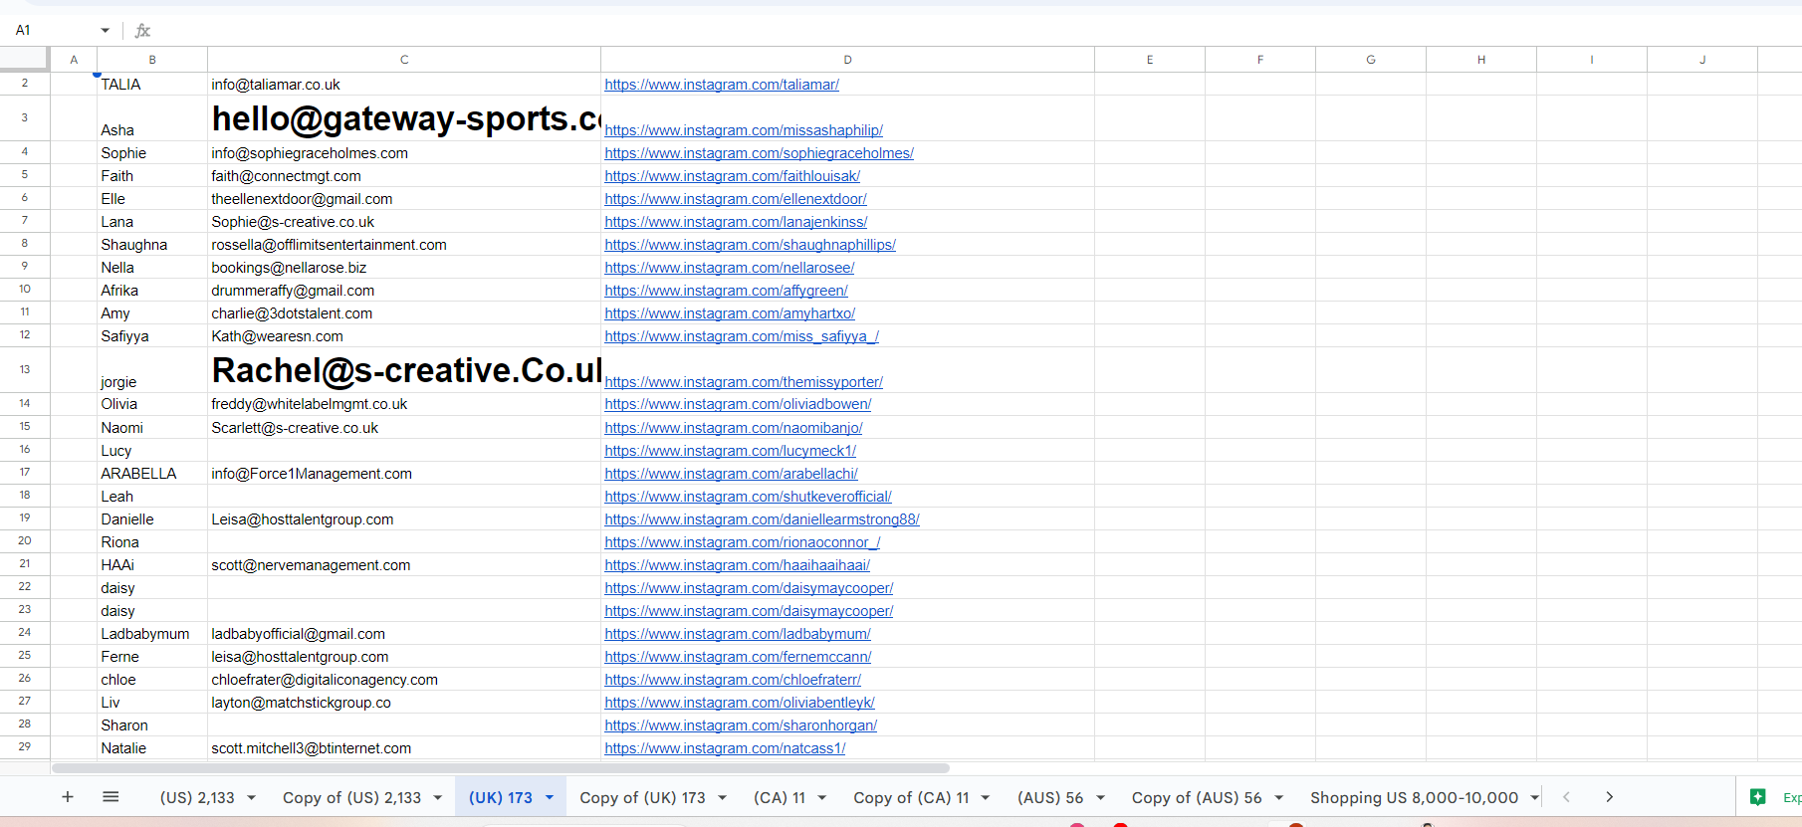This screenshot has height=827, width=1802.
Task: Select the cell containing "ARABELLA"
Action: 152,474
